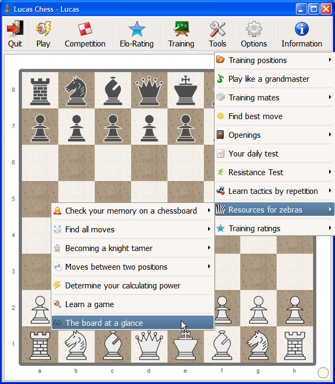Close the Lucas Chess window
The image size is (335, 384).
(x=326, y=9)
